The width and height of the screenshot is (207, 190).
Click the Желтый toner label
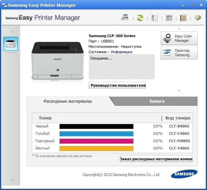click(x=42, y=148)
